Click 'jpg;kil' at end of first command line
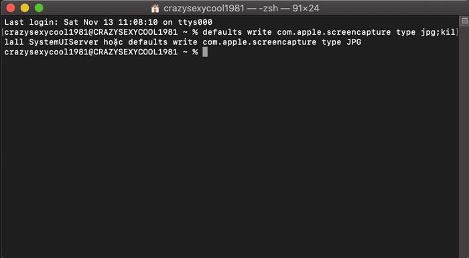The image size is (469, 258). click(x=438, y=32)
